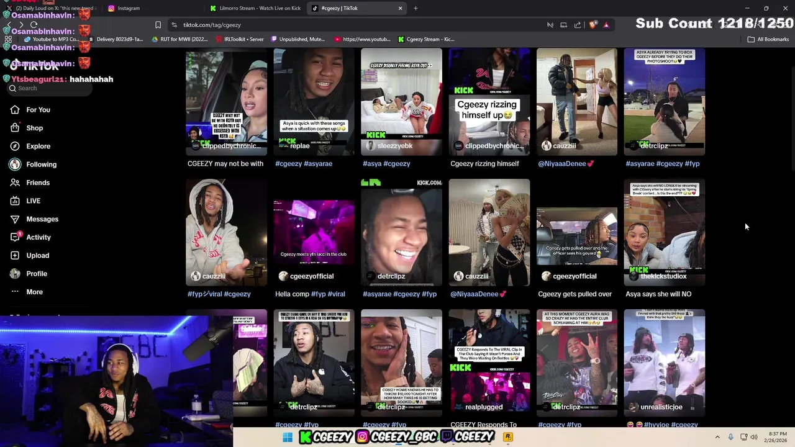Play cgeezyofficial 'meets yfn lucci' video
Image resolution: width=795 pixels, height=447 pixels.
[x=314, y=232]
